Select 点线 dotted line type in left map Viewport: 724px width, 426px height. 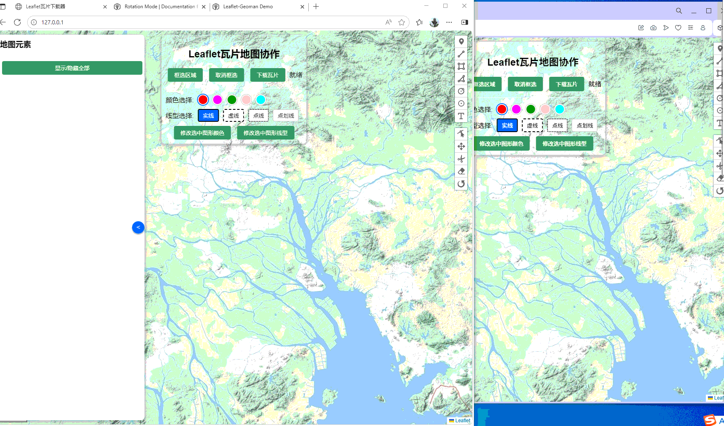(x=258, y=116)
